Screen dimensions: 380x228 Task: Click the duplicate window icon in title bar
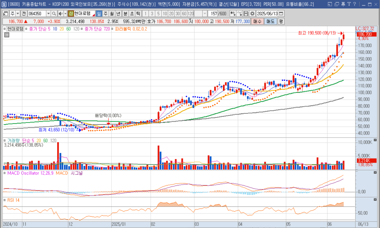pyautogui.click(x=336, y=4)
